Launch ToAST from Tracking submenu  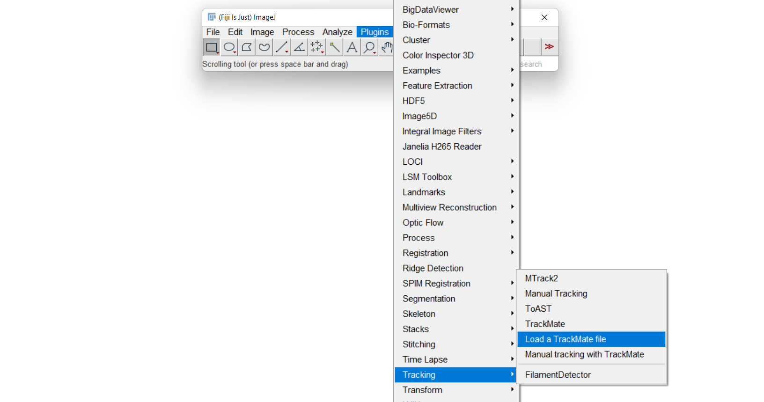click(x=591, y=309)
